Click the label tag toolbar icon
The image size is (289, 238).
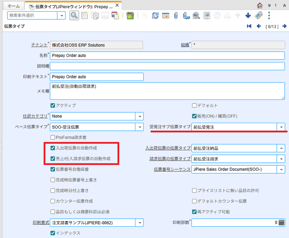[258, 15]
